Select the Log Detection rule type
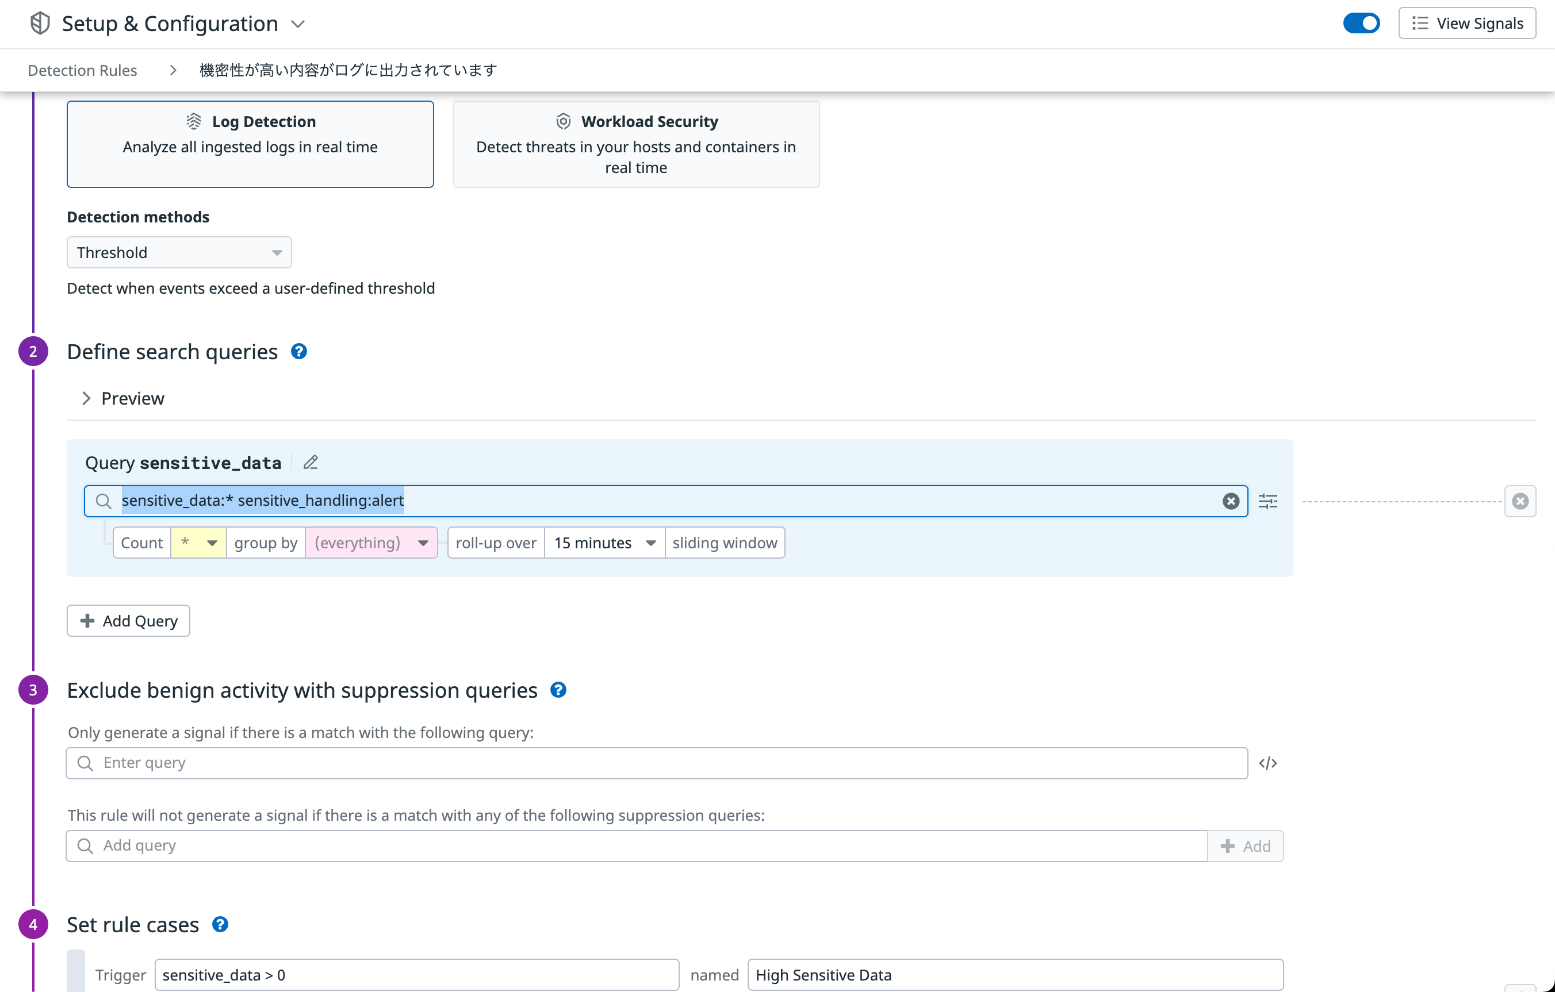Viewport: 1555px width, 992px height. tap(250, 144)
